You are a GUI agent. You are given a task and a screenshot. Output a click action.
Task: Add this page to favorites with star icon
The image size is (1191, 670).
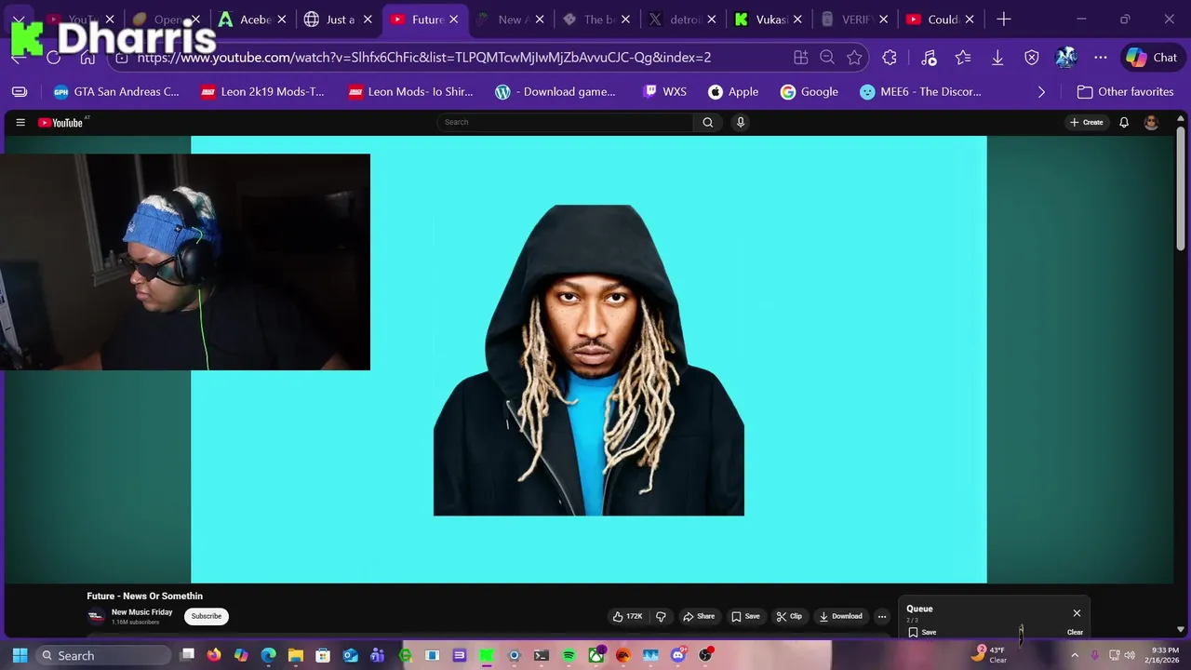pos(854,58)
